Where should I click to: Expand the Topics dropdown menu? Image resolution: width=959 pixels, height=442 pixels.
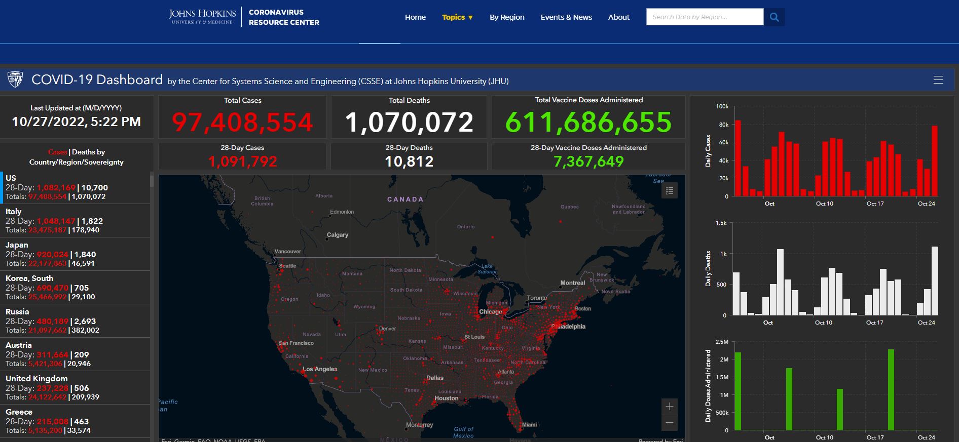[457, 17]
